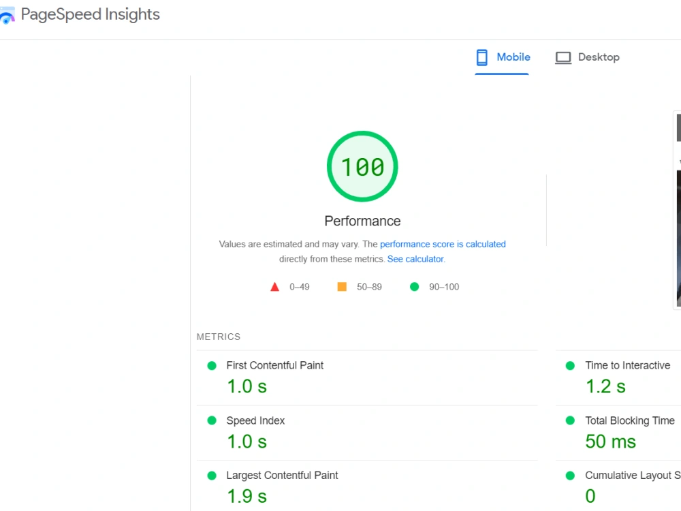Switch to the Desktop tab
The image size is (681, 511).
click(587, 57)
